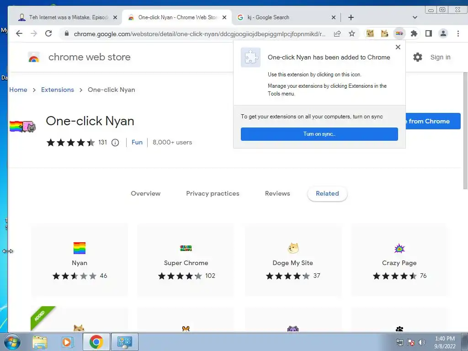
Task: Share this page via share icon
Action: click(x=337, y=33)
